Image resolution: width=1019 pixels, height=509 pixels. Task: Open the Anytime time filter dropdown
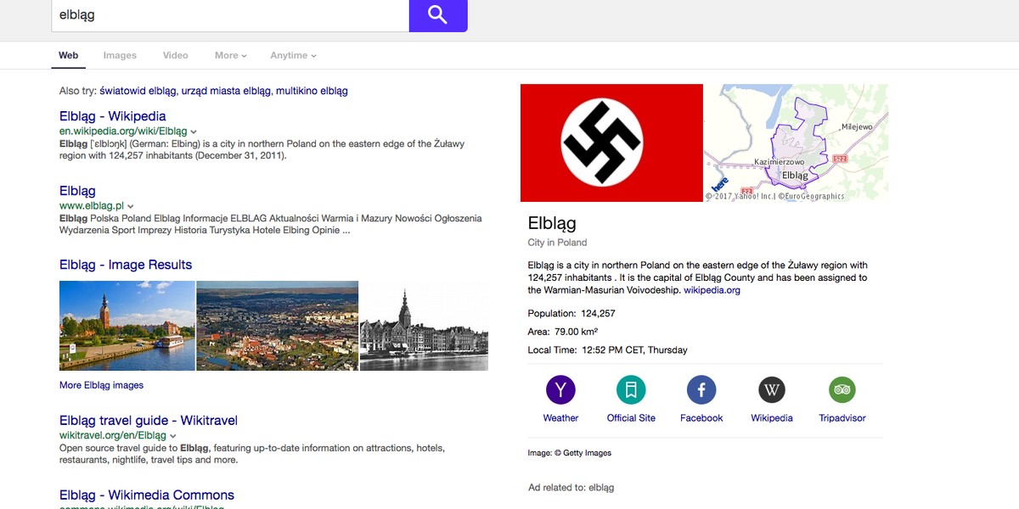[293, 55]
